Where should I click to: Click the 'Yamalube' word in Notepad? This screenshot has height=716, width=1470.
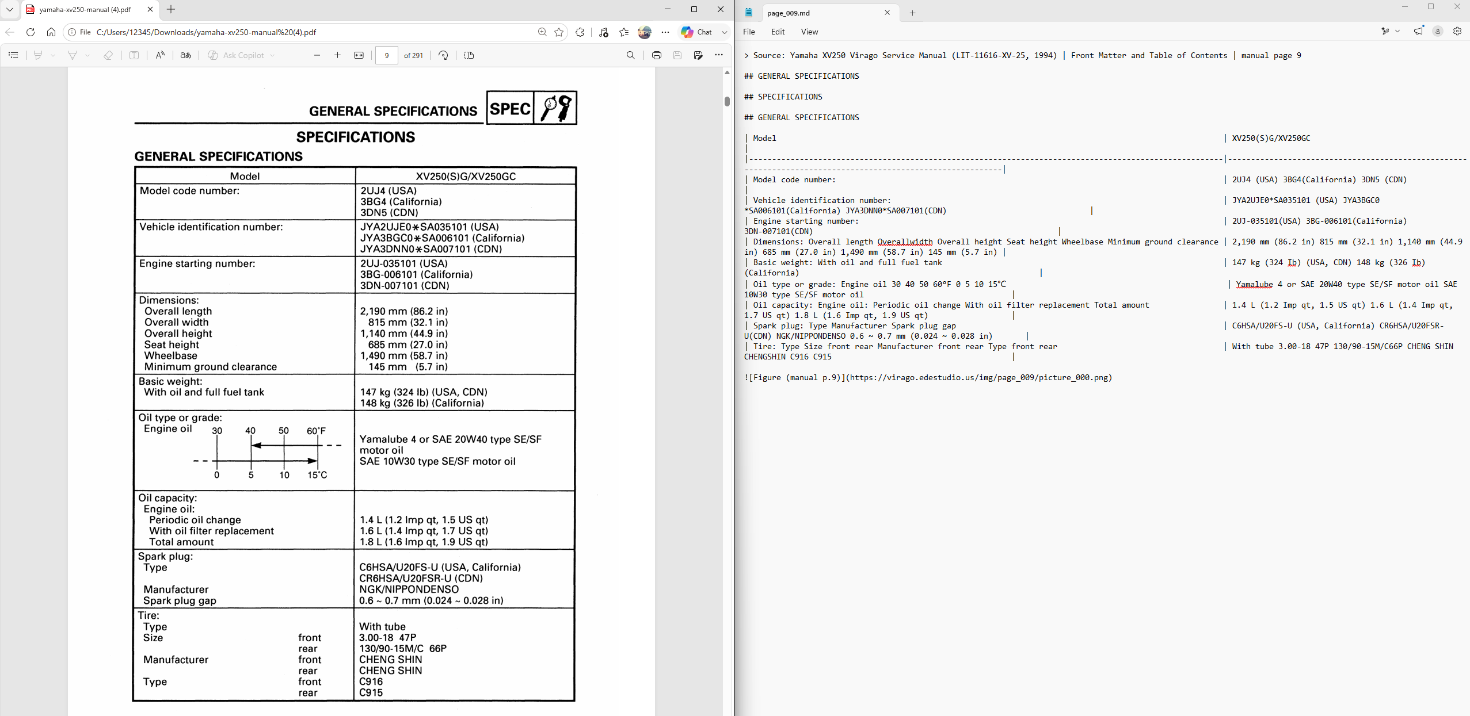[1254, 284]
